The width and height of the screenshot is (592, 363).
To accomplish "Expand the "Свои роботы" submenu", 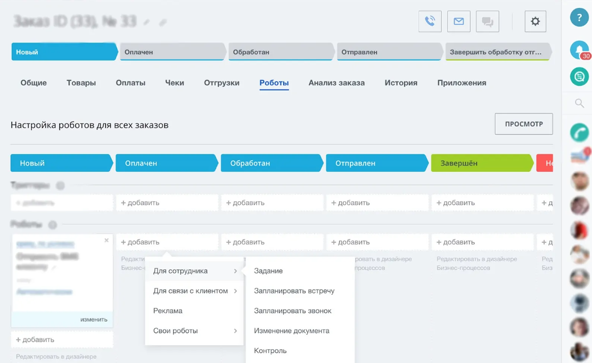I will 194,331.
